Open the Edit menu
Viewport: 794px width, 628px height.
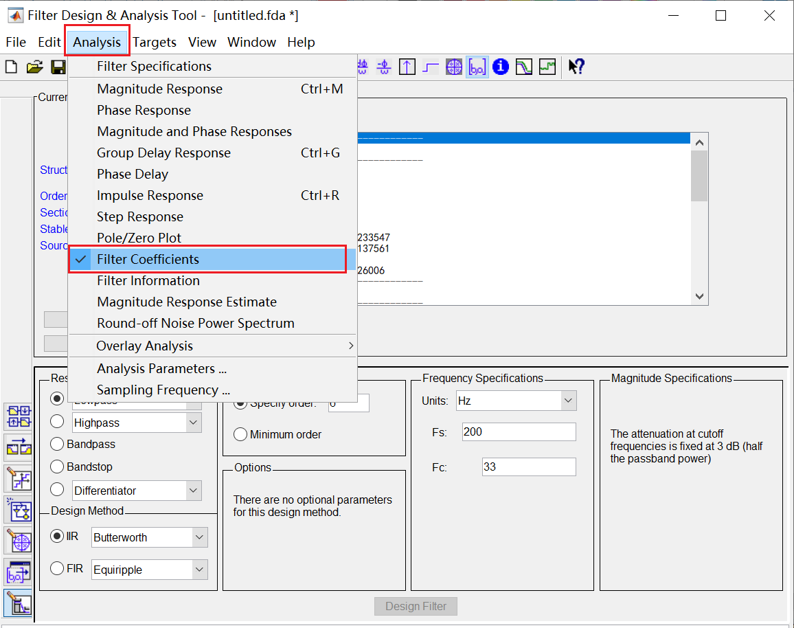point(49,42)
